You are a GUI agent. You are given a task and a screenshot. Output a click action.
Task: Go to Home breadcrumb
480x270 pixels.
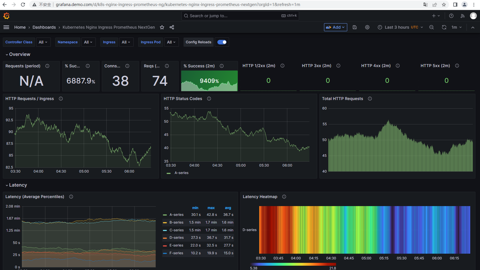[20, 27]
